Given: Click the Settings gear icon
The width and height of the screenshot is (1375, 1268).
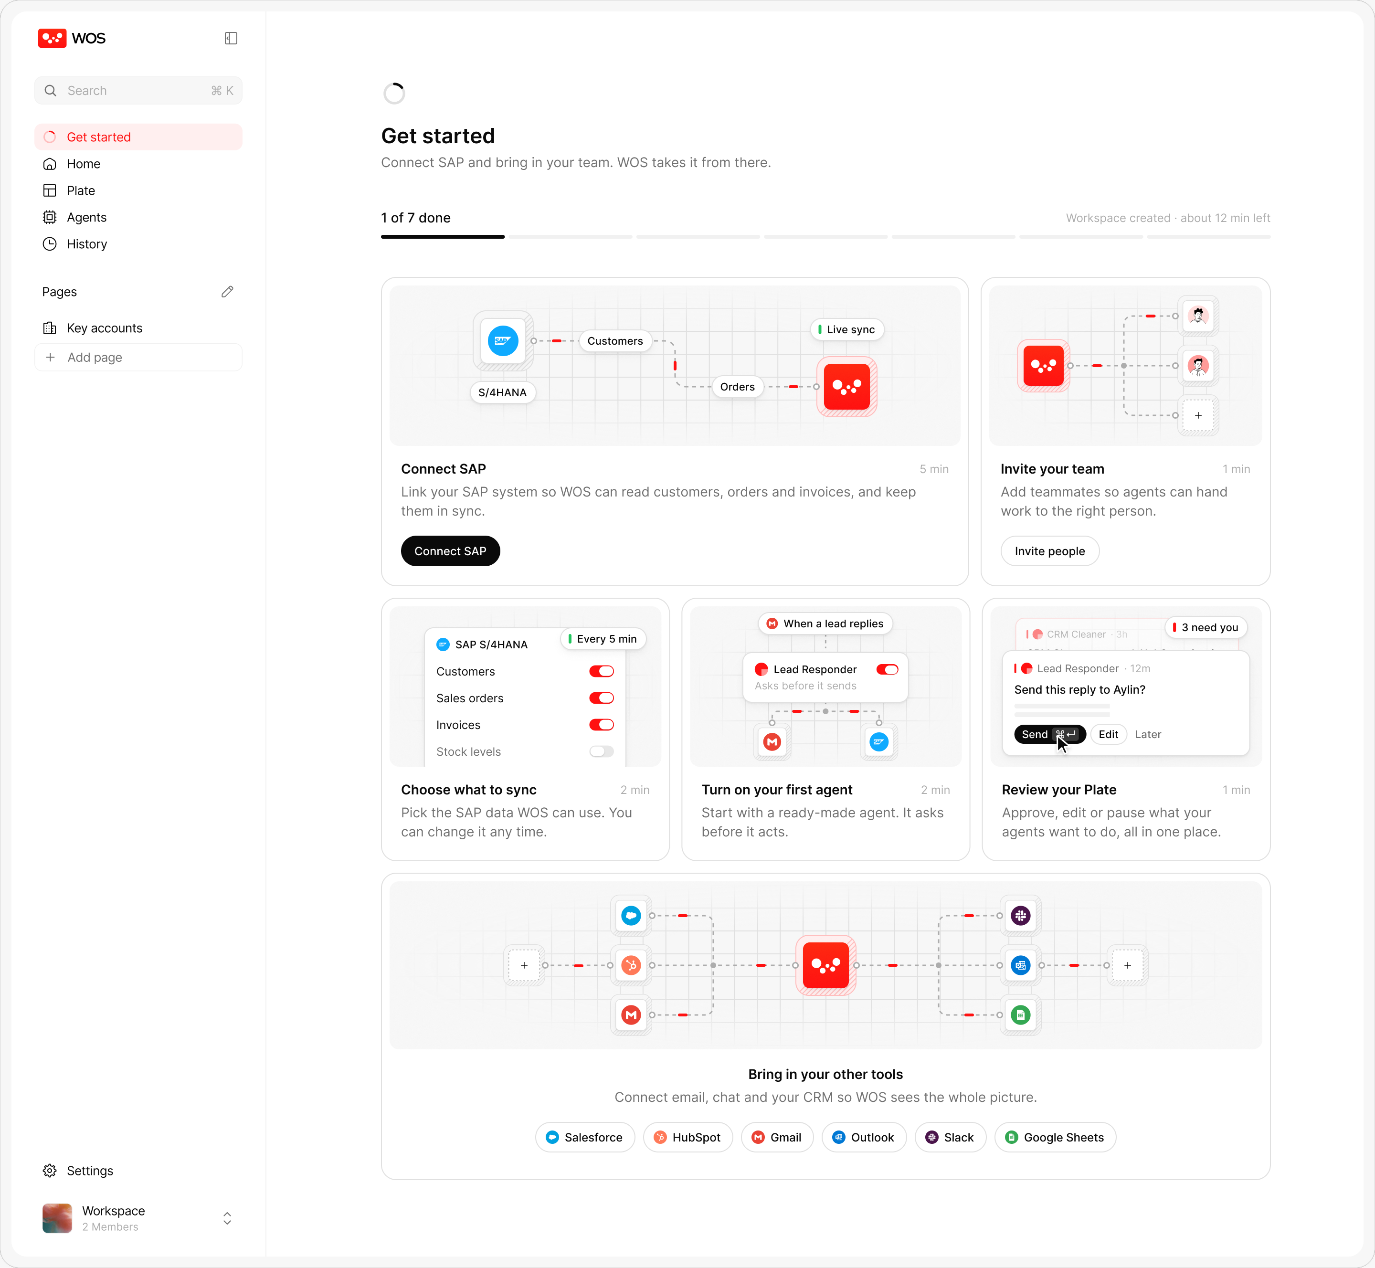Looking at the screenshot, I should (x=50, y=1171).
